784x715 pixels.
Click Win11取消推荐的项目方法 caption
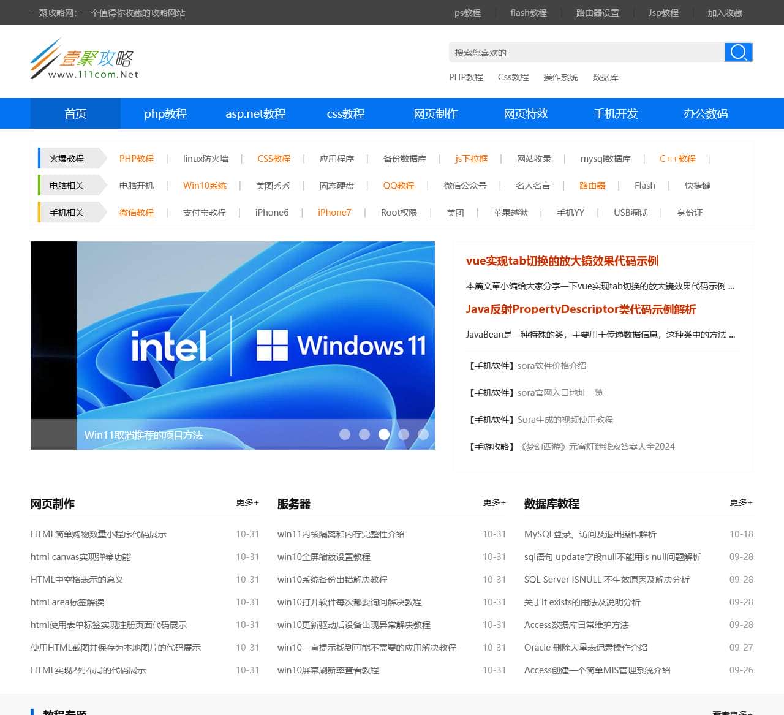pos(143,435)
